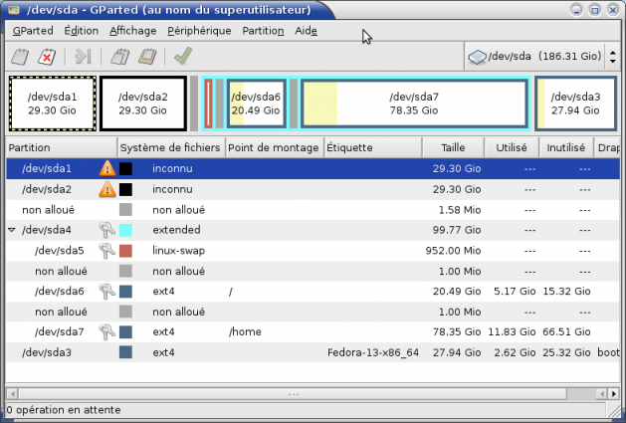626x423 pixels.
Task: Select /dev/sda2 block in disk map
Action: click(143, 104)
